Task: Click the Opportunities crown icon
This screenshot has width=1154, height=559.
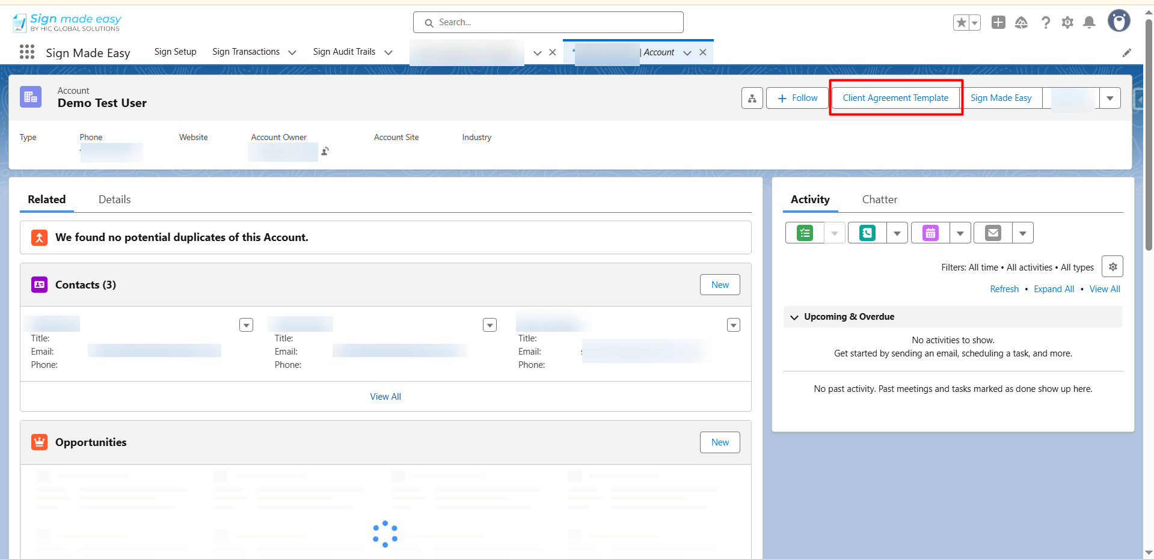Action: tap(39, 442)
